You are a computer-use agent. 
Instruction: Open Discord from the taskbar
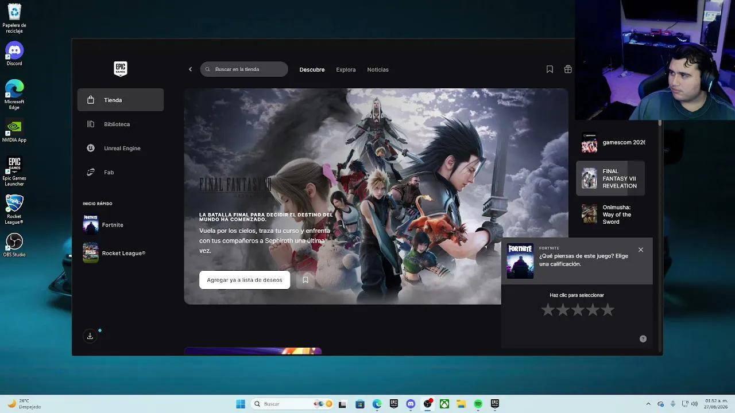(411, 404)
